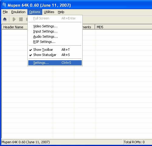Click the greyed-out play emulation icon
Screen dimensions: 152x146
click(x=14, y=19)
